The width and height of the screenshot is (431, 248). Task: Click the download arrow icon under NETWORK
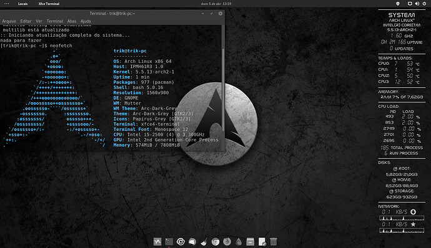tap(413, 212)
